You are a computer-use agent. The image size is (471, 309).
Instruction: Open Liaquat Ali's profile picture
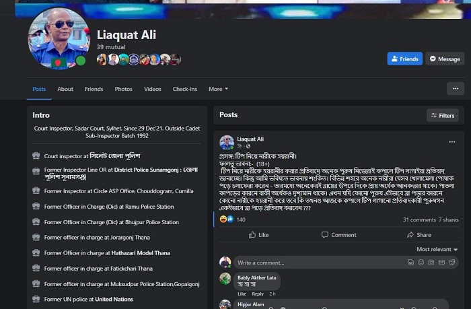[x=59, y=39]
